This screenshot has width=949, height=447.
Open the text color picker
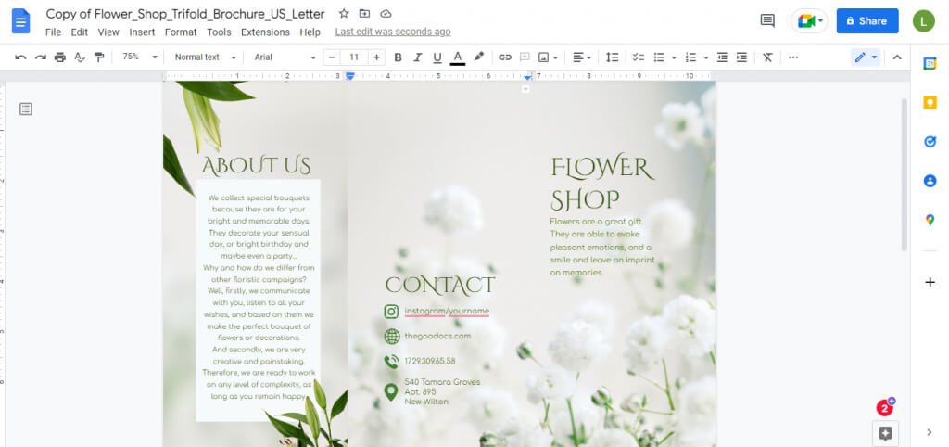(x=457, y=57)
